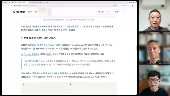Open the tab search dropdown arrow
The height and width of the screenshot is (96, 170).
click(x=10, y=2)
